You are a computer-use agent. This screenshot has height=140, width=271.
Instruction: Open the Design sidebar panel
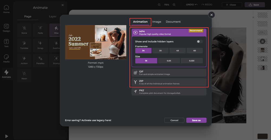click(x=6, y=28)
